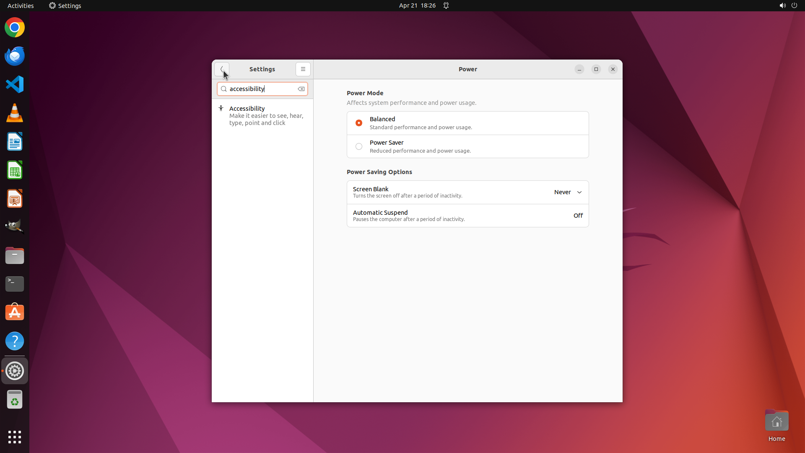
Task: Launch Google Chrome from the dock
Action: 15,28
